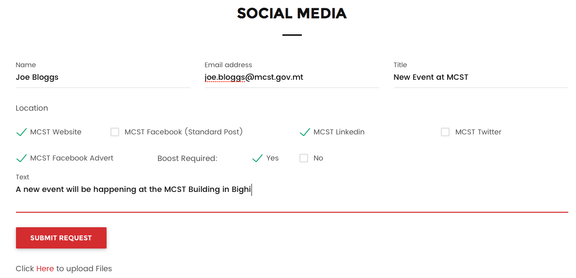Click the Boost Required label
Screen dimensions: 576x278
point(187,159)
